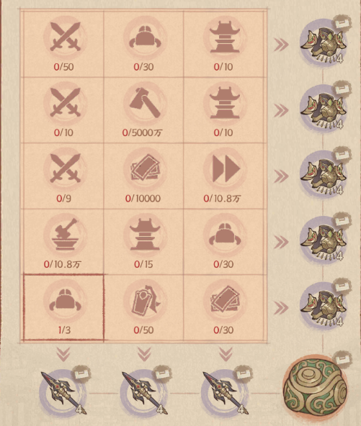Claim the fifth row armor reward
Viewport: 361px width, 426px height.
click(324, 307)
